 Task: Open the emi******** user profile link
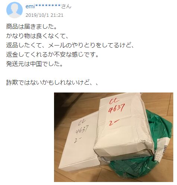click(x=43, y=6)
